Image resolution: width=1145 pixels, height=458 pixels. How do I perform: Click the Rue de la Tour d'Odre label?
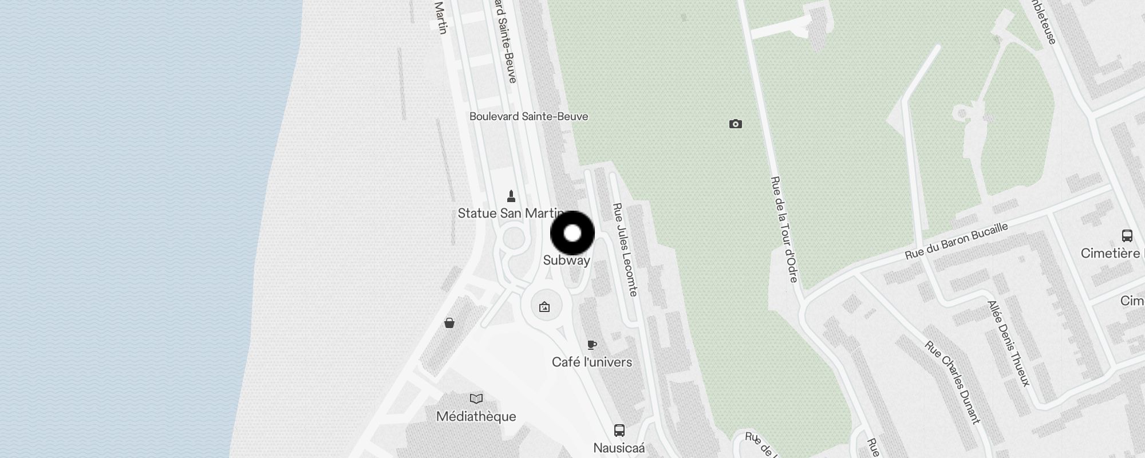(784, 230)
